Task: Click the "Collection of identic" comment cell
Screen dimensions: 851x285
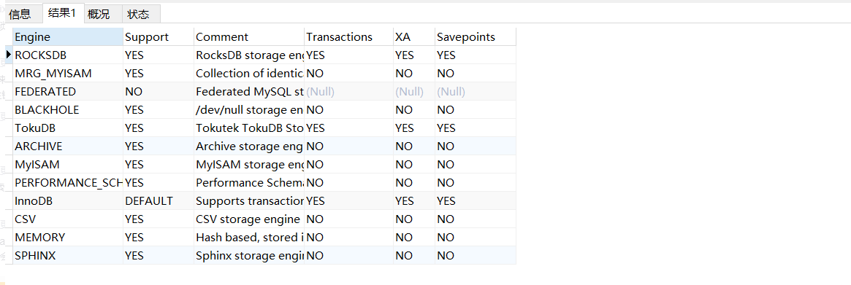Action: (x=249, y=73)
